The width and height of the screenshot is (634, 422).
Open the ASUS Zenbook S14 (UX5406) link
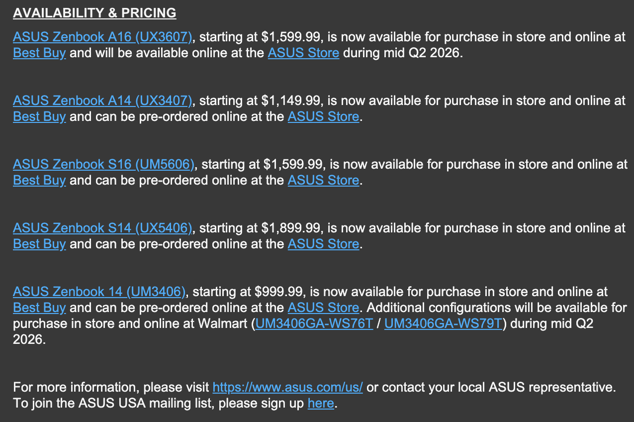pyautogui.click(x=102, y=228)
